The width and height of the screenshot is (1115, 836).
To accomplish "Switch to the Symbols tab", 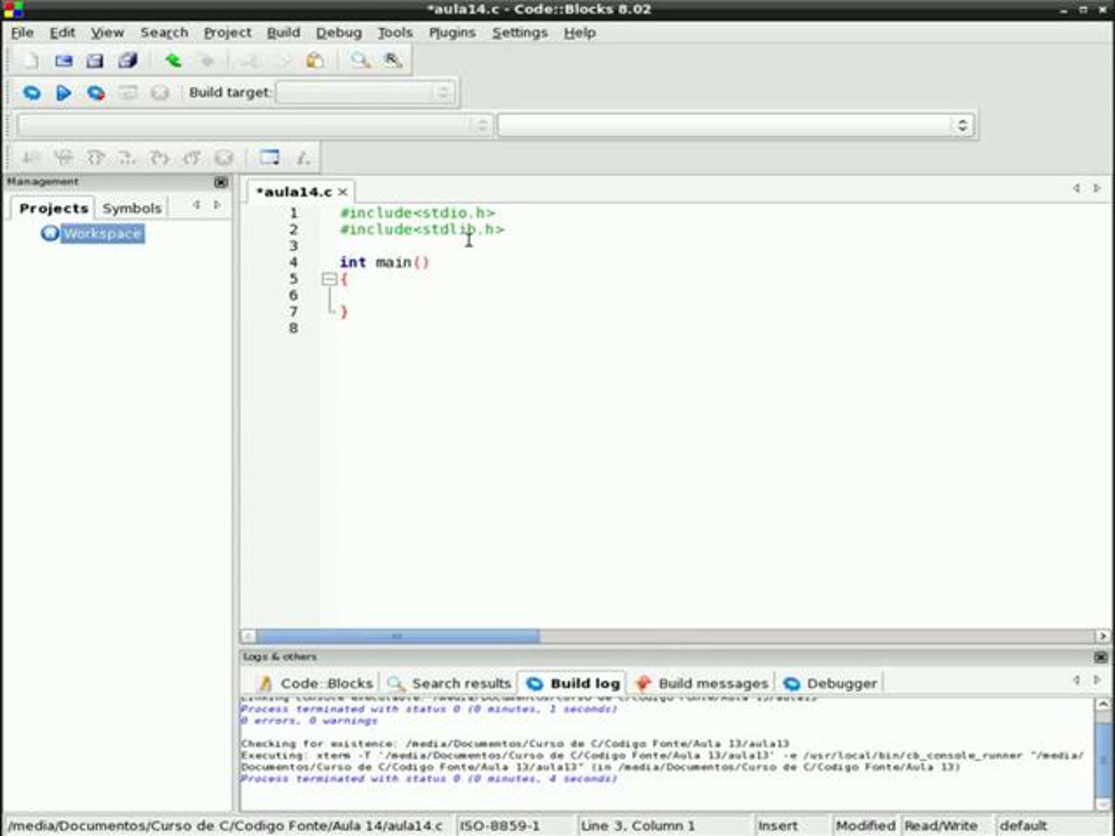I will tap(131, 208).
